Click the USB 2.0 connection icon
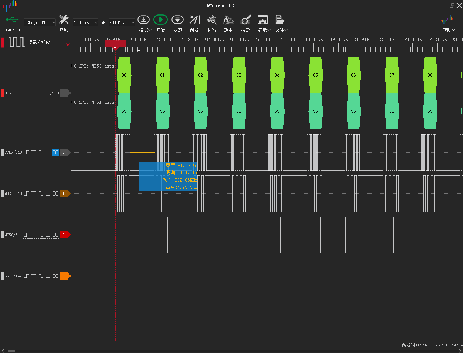Screen dimensions: 463x353 pos(12,20)
